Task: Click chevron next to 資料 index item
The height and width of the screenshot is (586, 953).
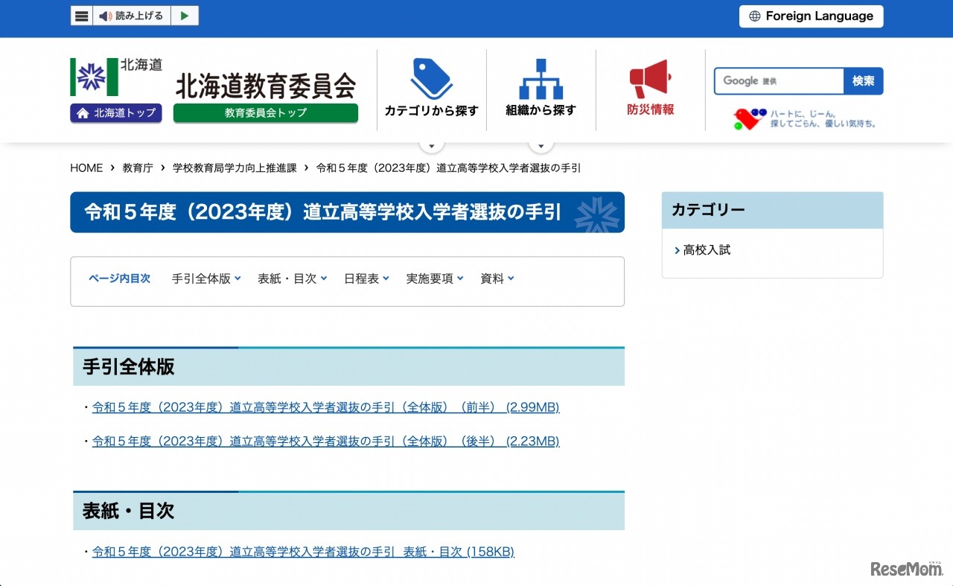Action: point(511,278)
